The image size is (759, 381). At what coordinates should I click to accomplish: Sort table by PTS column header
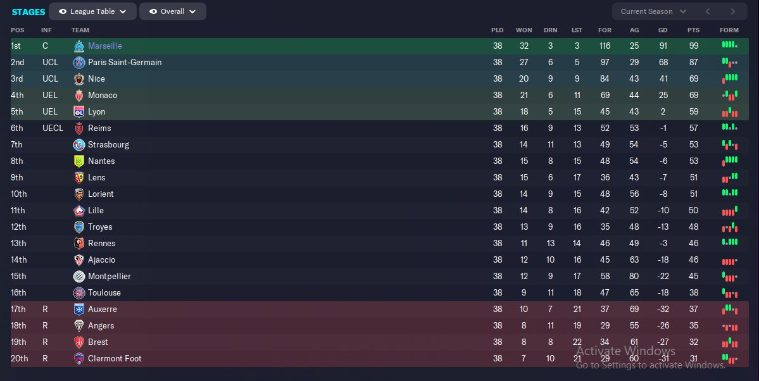(x=693, y=30)
